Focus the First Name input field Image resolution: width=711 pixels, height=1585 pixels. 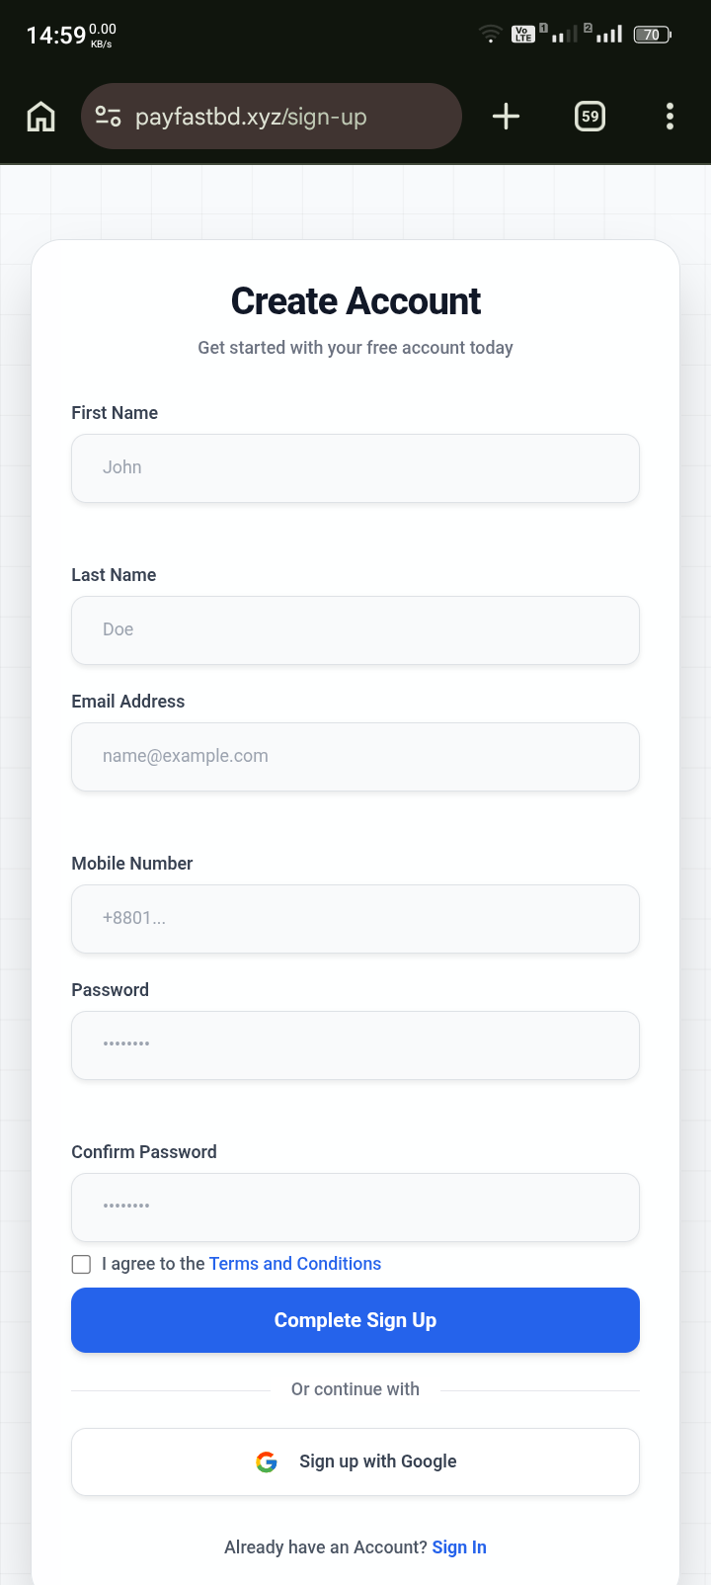[x=355, y=468]
